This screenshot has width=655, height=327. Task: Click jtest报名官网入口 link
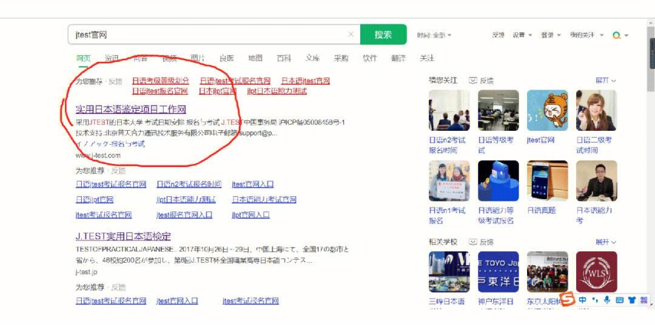coord(184,215)
